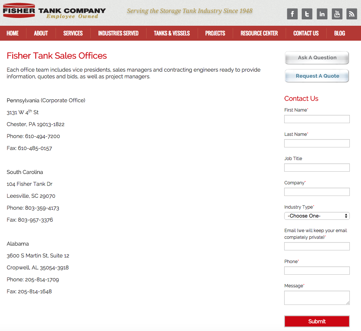361x331 pixels.
Task: Click the Fisher Tank Sales Offices heading
Action: click(x=57, y=56)
